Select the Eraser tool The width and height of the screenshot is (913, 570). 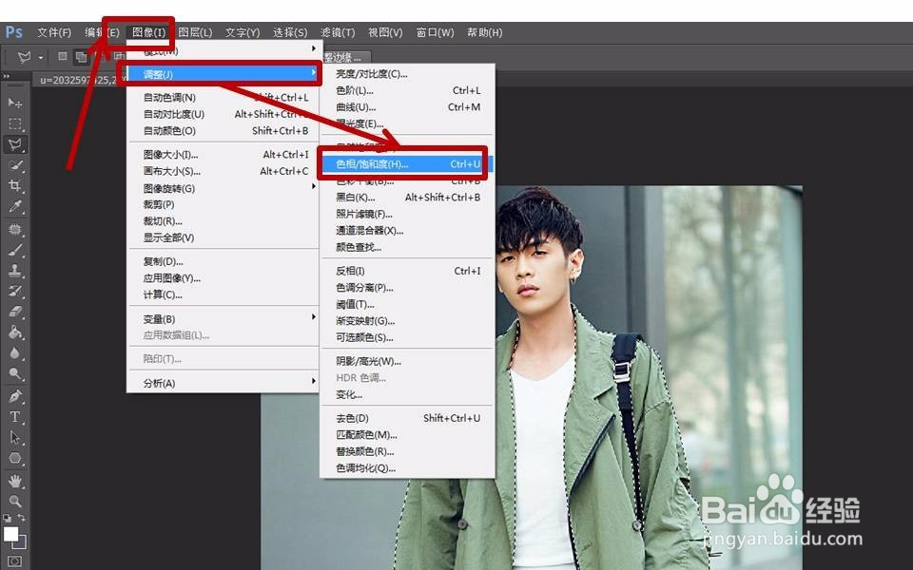pyautogui.click(x=14, y=312)
